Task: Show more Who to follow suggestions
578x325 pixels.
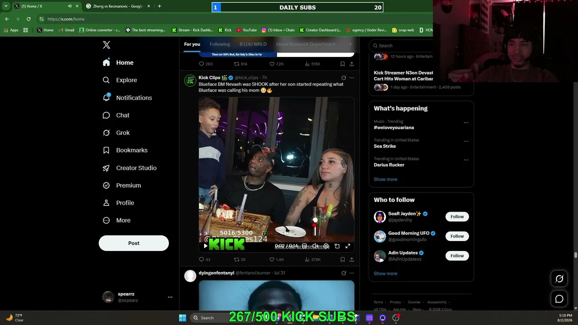Action: pos(386,274)
